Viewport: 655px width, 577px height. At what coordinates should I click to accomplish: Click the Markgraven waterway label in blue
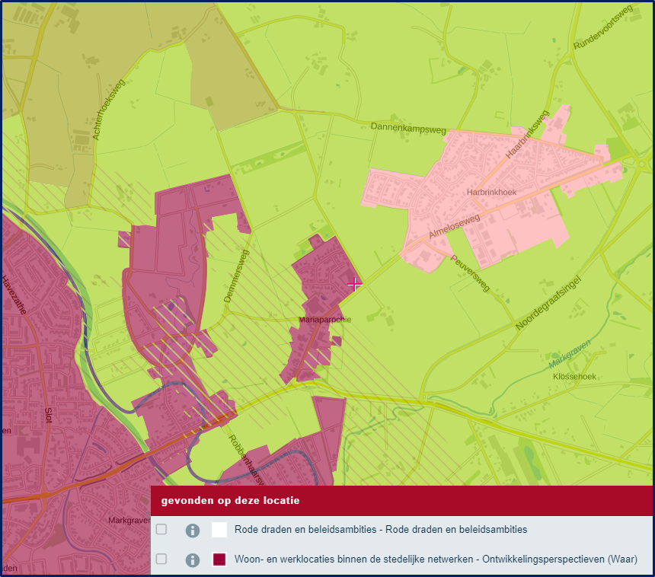(x=570, y=354)
